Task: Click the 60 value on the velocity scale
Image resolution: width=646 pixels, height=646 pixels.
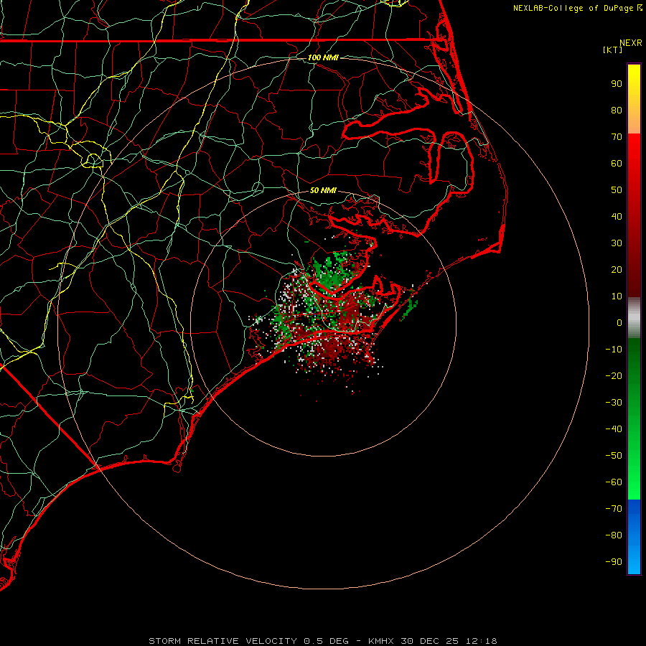Action: coord(617,163)
